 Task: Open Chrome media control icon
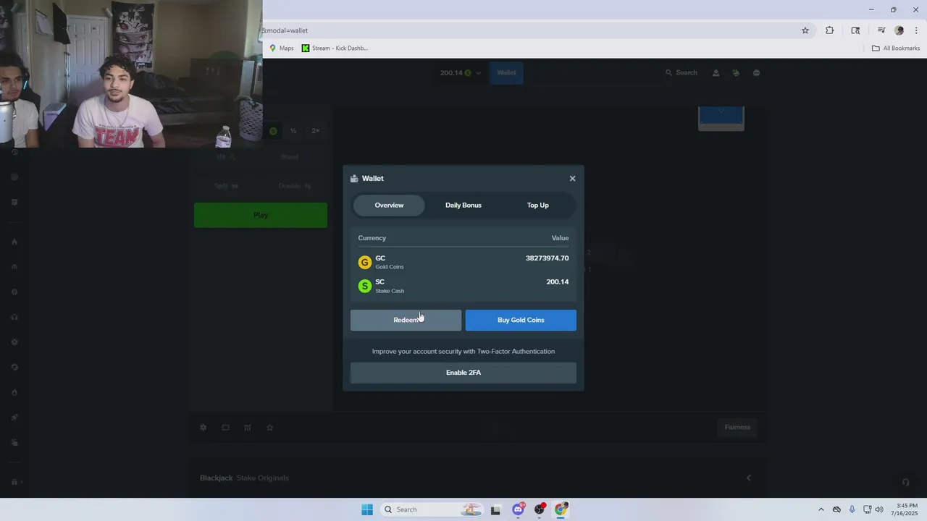point(881,30)
